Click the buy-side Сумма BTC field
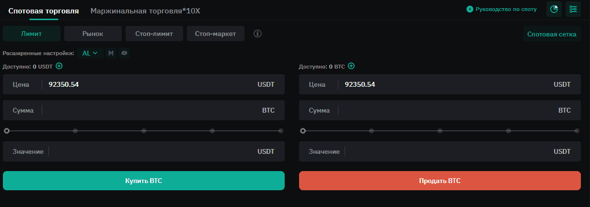The image size is (590, 207). 144,110
